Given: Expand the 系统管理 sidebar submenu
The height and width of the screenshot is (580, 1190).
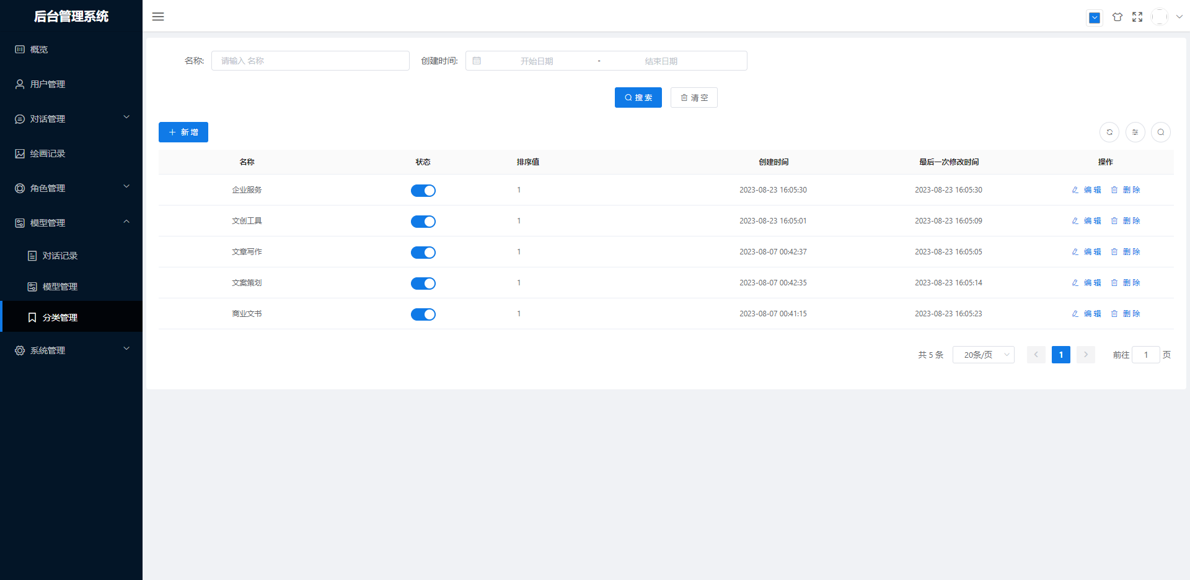Looking at the screenshot, I should pyautogui.click(x=71, y=350).
